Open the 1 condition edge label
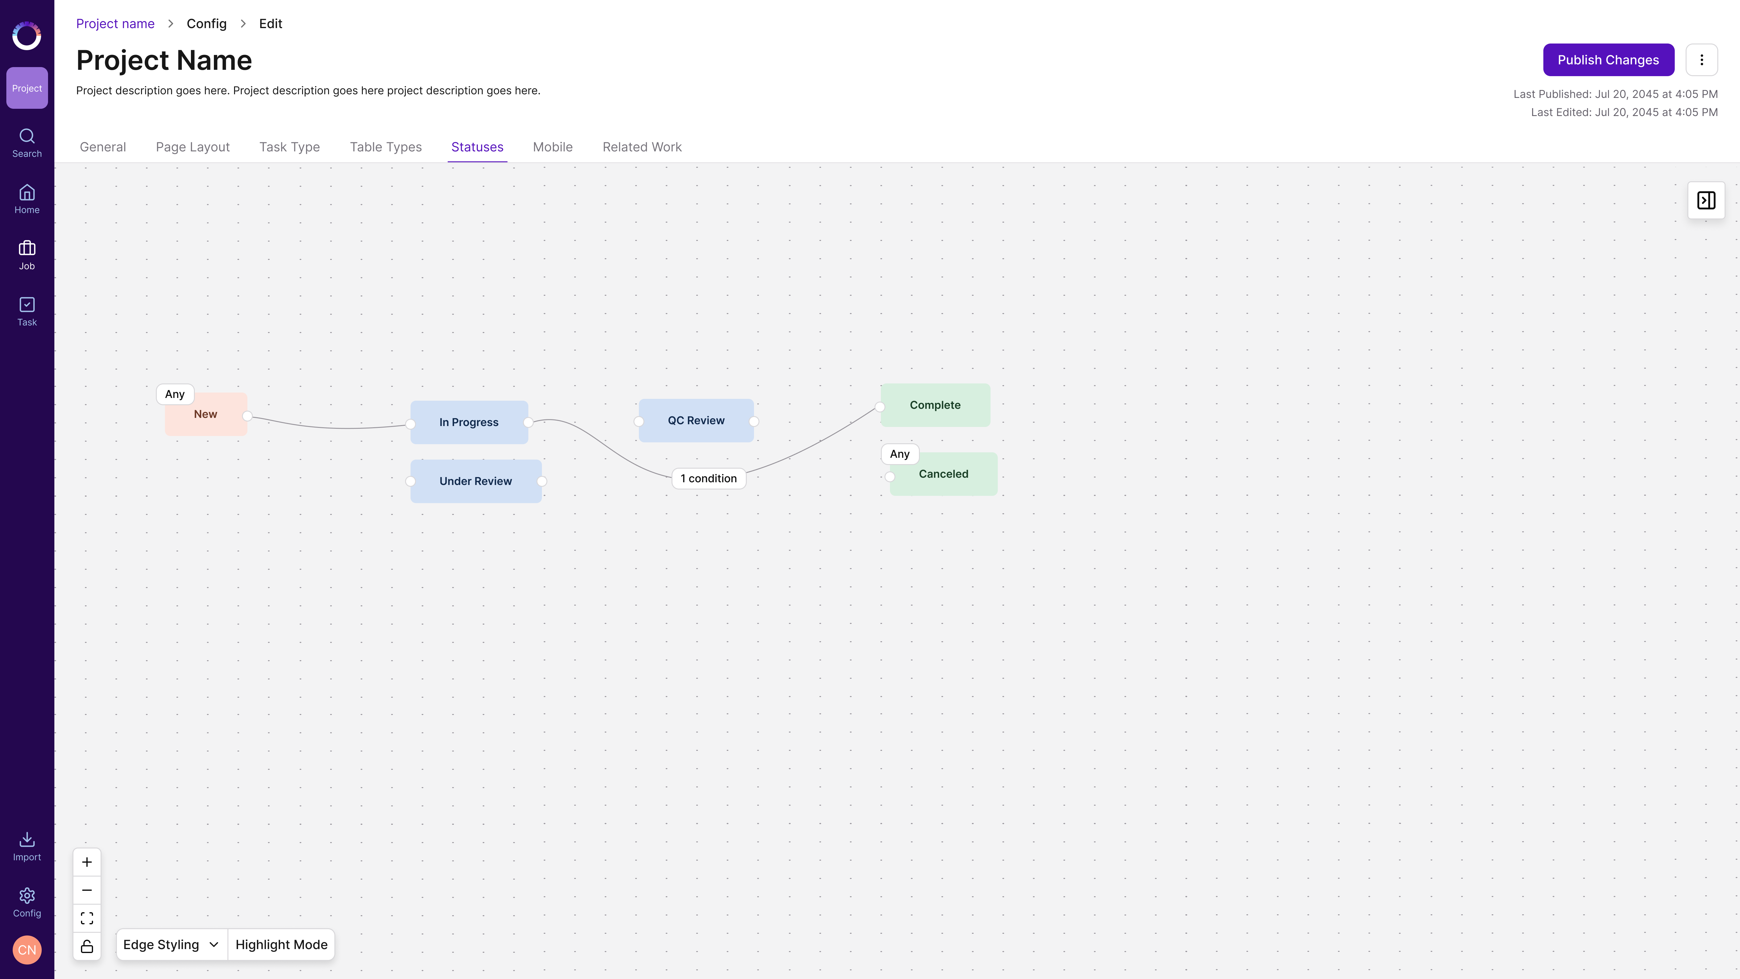Screen dimensions: 1740x979 (709, 478)
